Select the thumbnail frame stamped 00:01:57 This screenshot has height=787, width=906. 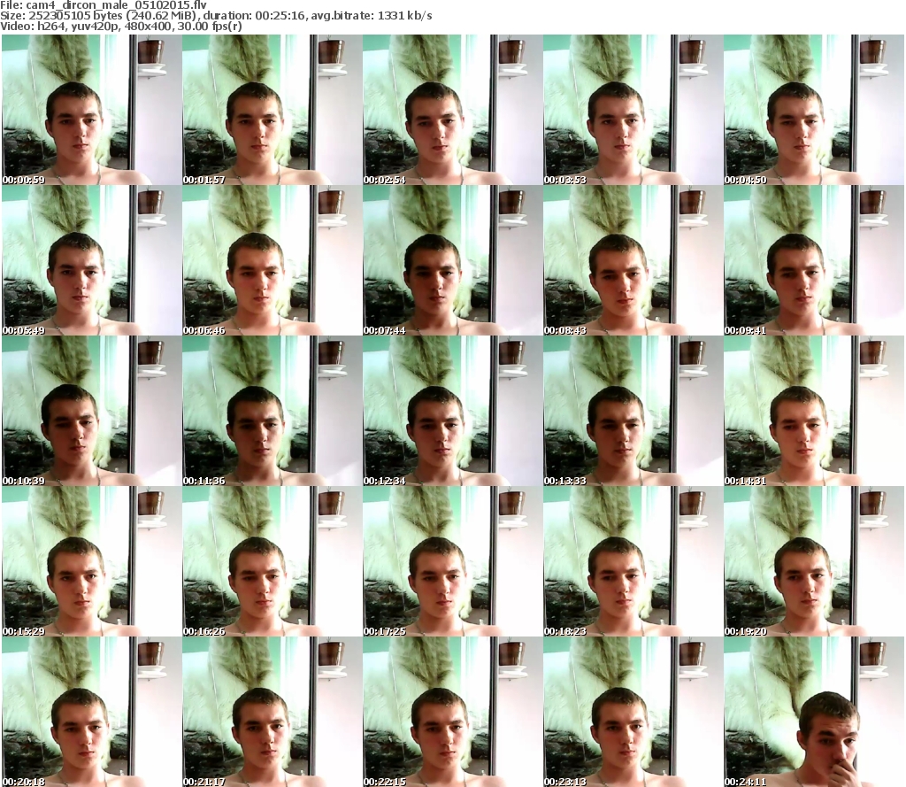pyautogui.click(x=272, y=110)
